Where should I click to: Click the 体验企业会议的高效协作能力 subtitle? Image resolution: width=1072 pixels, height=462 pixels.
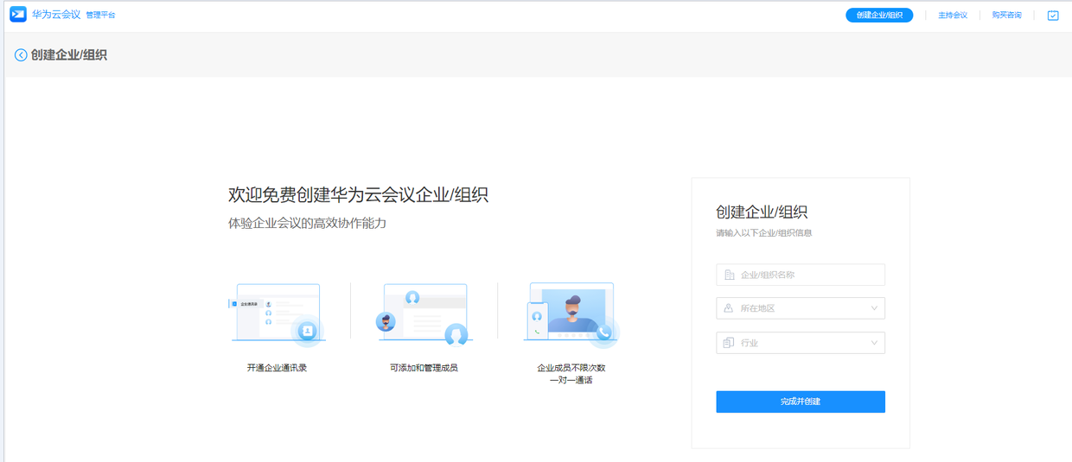(307, 223)
